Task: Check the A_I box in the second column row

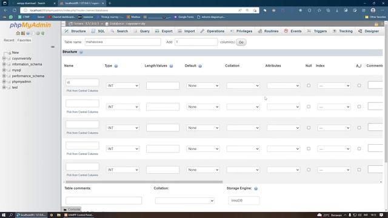Action: click(359, 107)
